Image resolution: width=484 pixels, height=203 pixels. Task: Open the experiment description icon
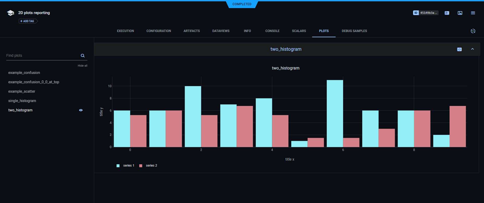coord(447,13)
